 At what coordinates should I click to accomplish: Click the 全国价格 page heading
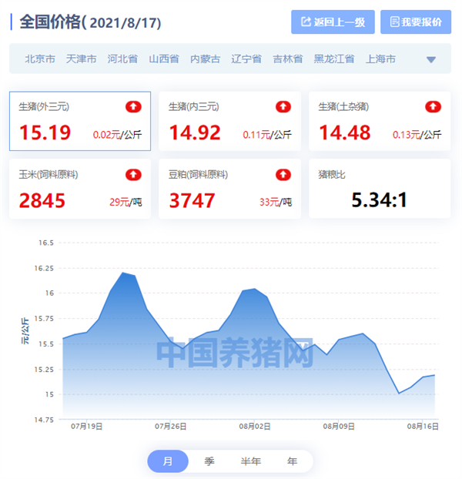point(90,22)
